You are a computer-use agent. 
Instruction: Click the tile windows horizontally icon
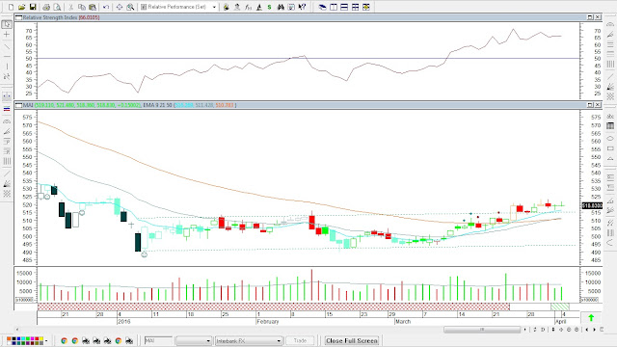(344, 7)
